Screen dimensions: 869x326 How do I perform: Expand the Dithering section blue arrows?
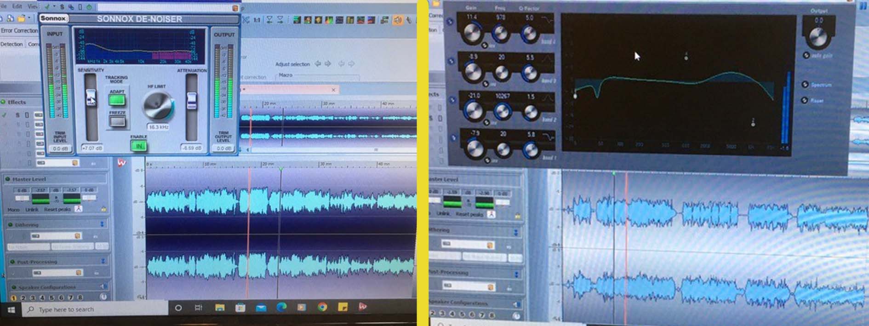click(102, 224)
